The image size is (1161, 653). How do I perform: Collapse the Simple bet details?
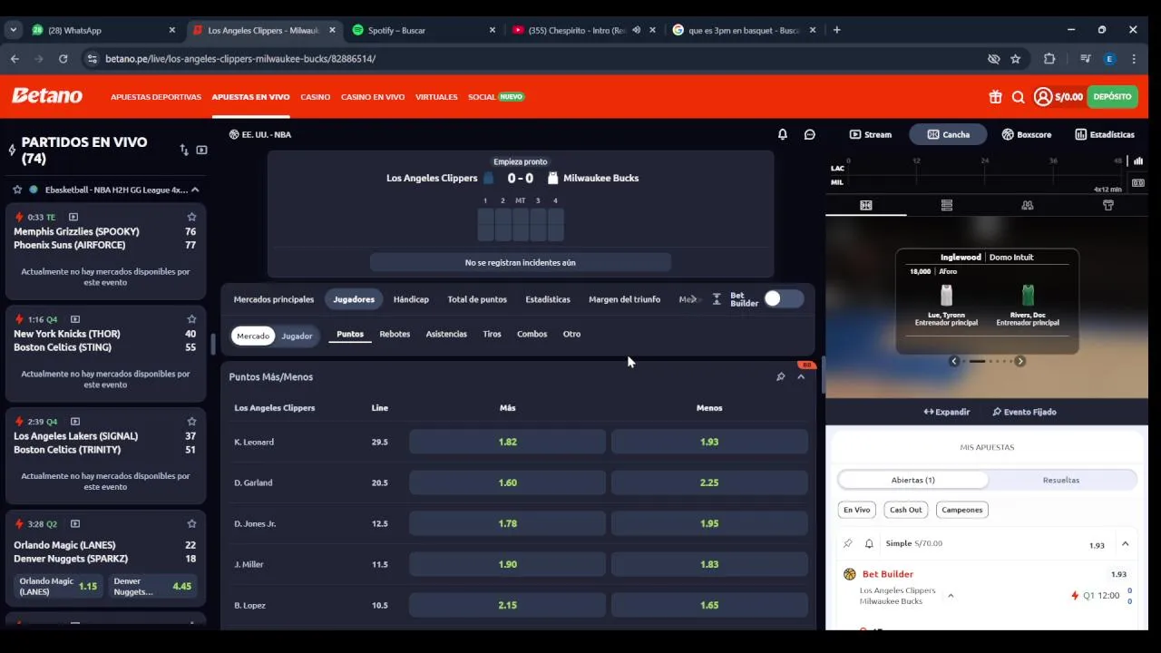pyautogui.click(x=1125, y=544)
